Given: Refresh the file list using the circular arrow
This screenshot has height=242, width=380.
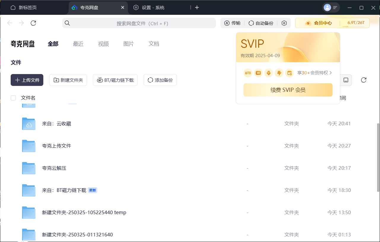Looking at the screenshot, I should [364, 80].
